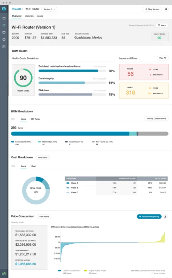Click Upload new pricing button

149,216
